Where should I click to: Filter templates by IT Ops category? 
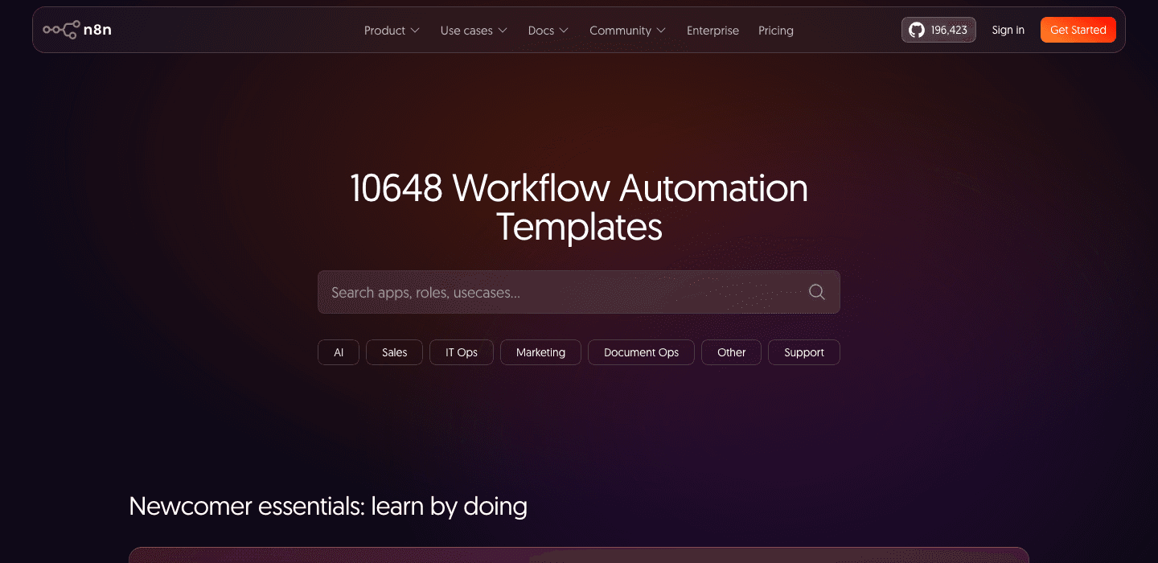[x=462, y=352]
